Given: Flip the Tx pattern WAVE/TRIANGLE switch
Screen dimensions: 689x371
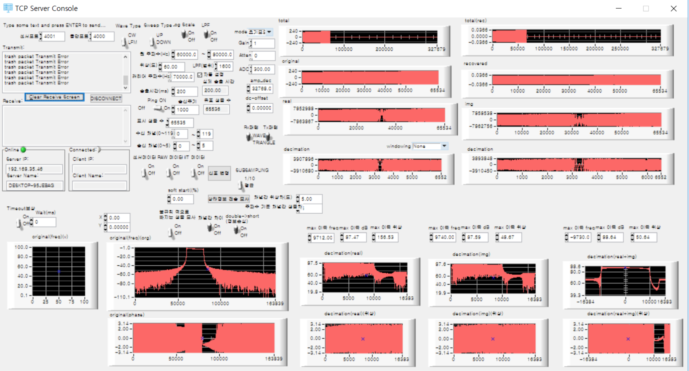Looking at the screenshot, I should click(x=268, y=136).
